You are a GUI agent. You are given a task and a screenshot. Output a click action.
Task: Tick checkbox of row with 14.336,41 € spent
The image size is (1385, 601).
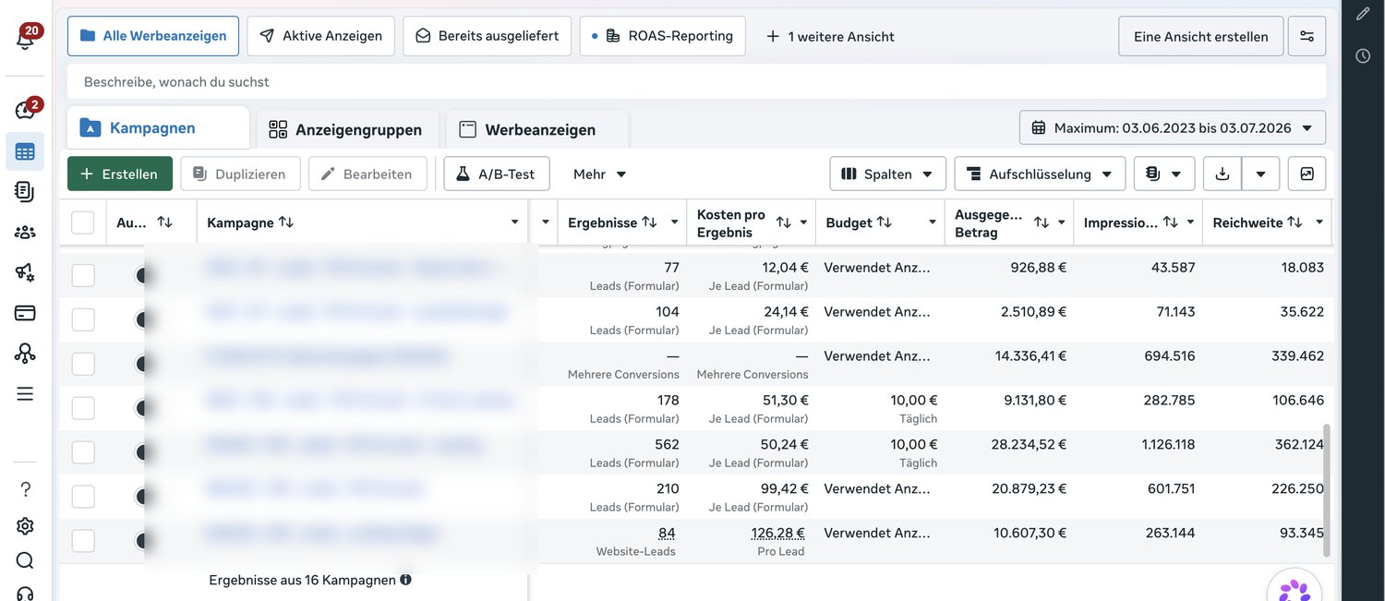click(83, 364)
